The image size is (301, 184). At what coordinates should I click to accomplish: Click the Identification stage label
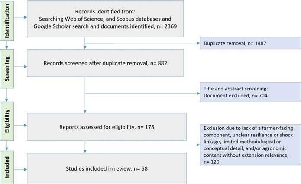point(7,21)
